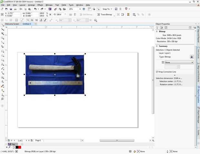This screenshot has width=200, height=154.
Task: Open a file via the folder icon
Action: click(6, 9)
